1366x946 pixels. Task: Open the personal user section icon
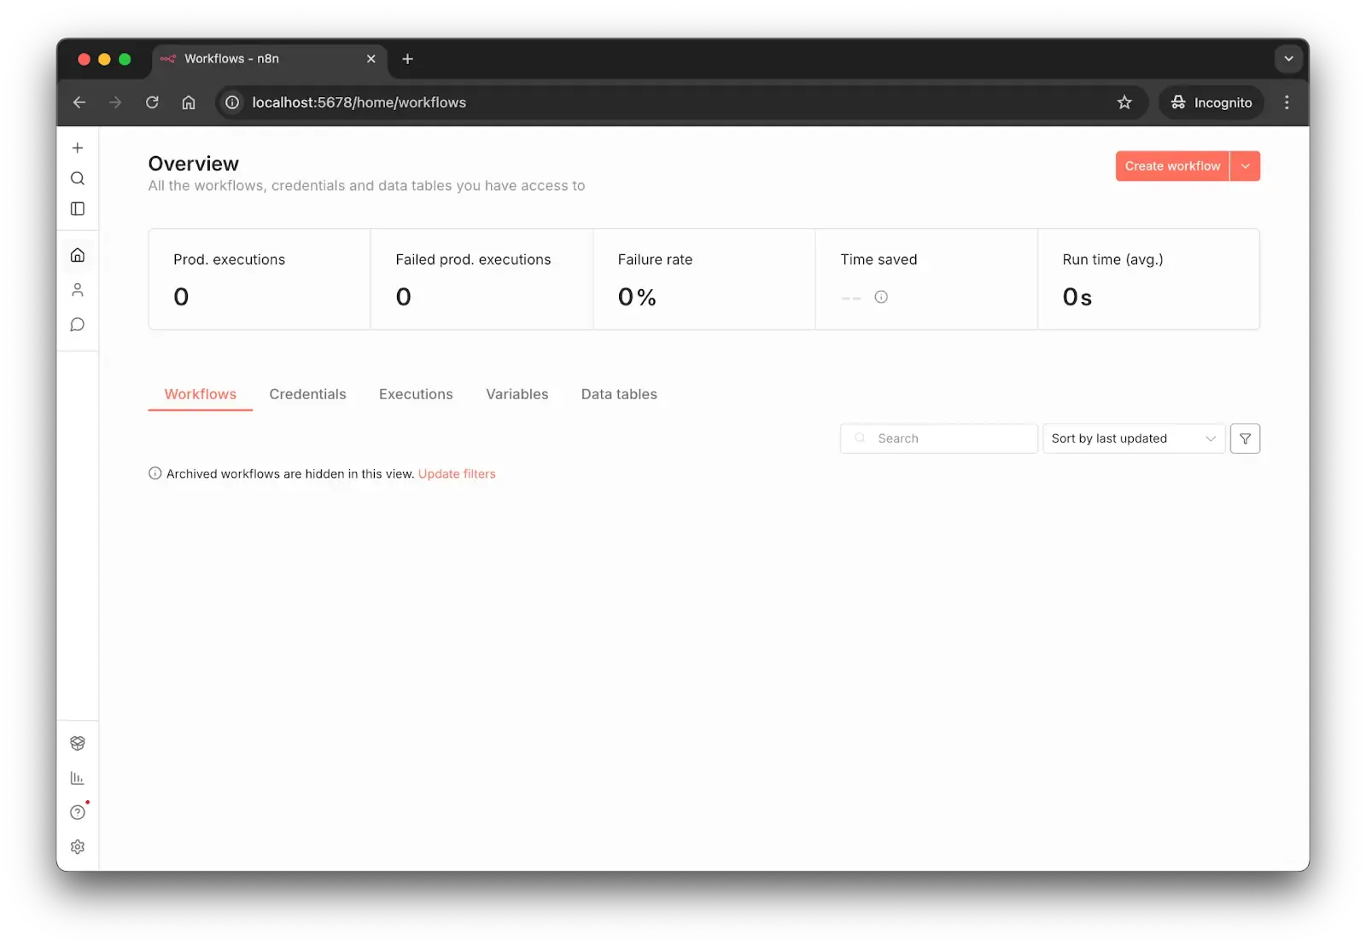coord(78,289)
